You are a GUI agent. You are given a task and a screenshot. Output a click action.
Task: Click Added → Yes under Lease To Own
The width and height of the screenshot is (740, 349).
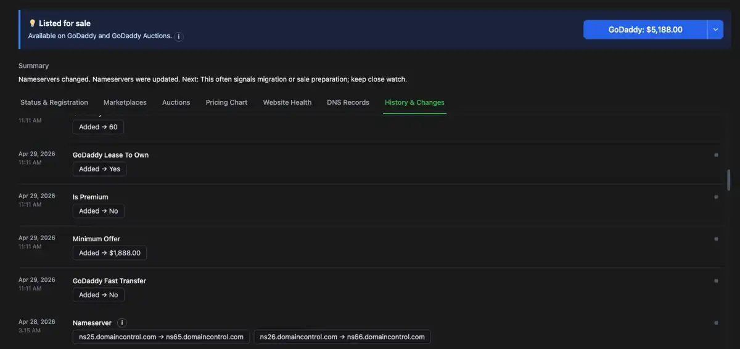point(99,169)
